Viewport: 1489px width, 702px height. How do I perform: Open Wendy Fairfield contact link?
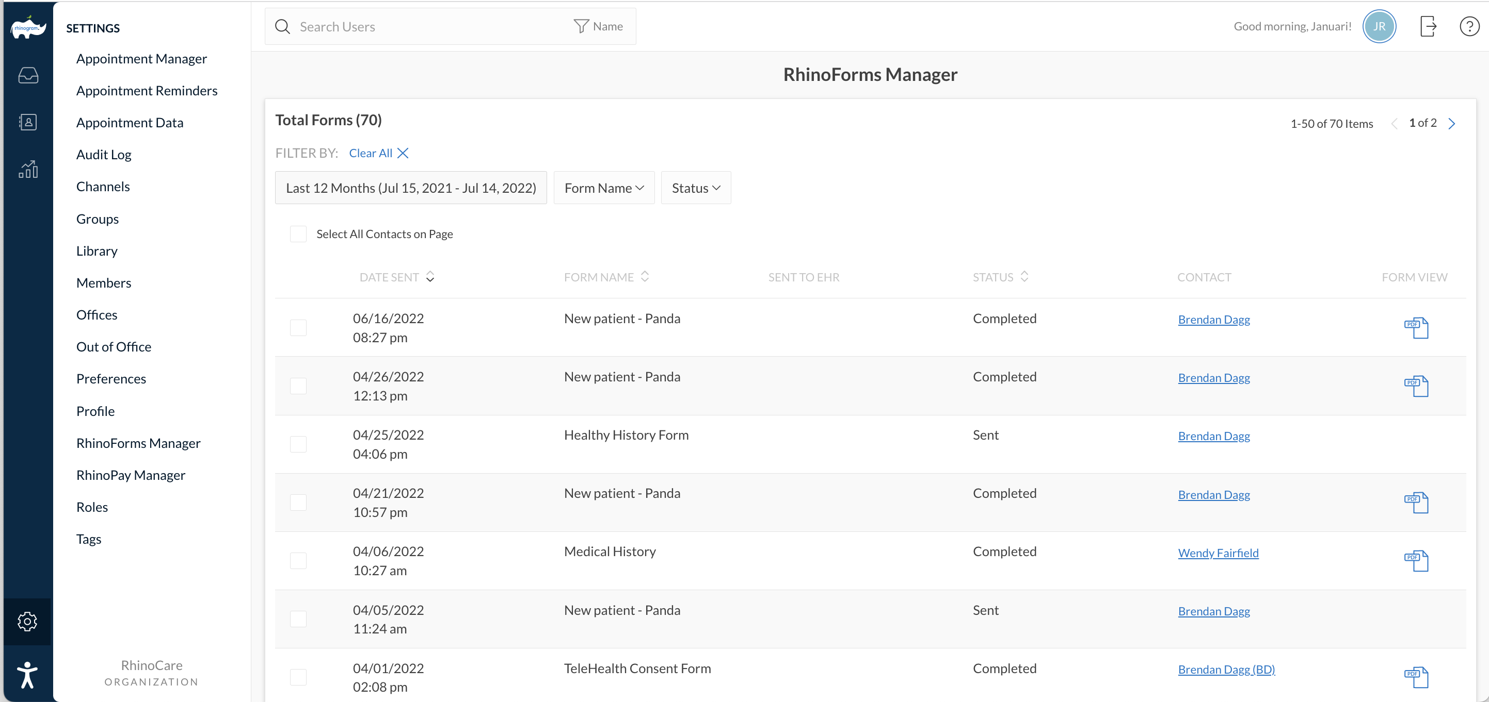click(1218, 553)
